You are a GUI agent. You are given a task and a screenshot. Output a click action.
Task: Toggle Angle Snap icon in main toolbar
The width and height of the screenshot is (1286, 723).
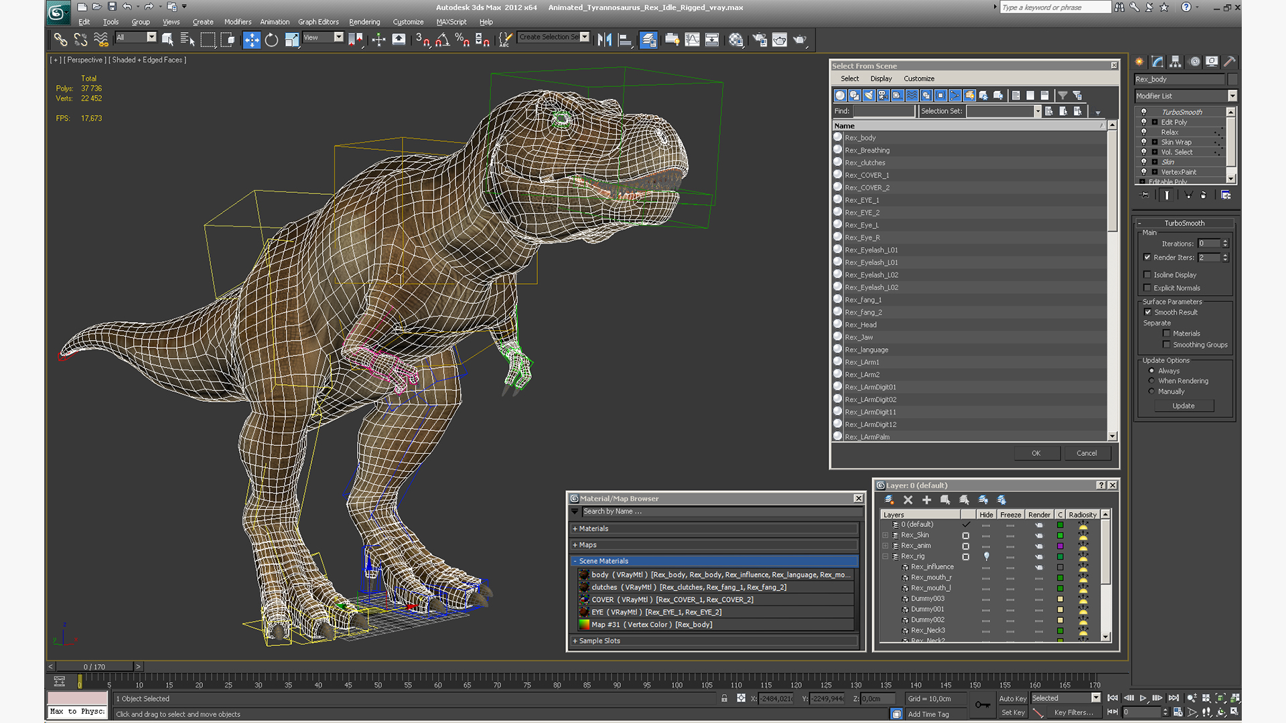442,40
